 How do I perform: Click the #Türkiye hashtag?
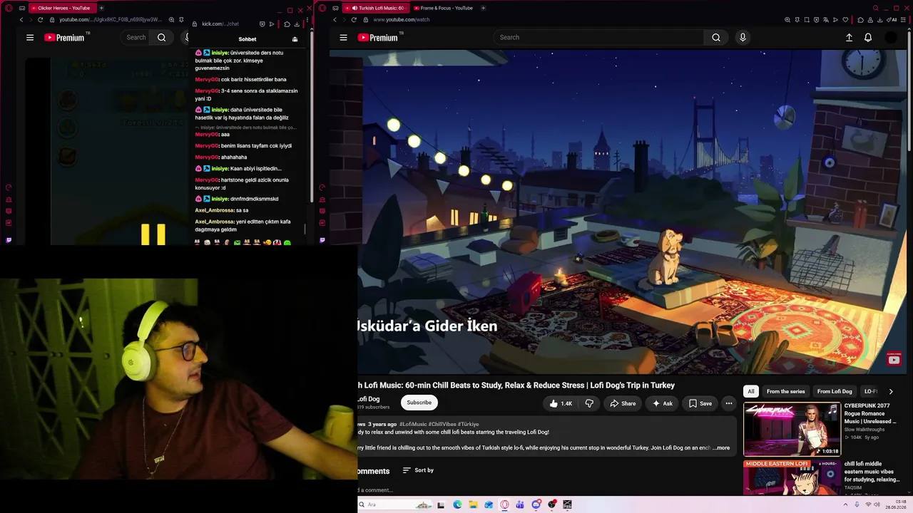[x=469, y=424]
